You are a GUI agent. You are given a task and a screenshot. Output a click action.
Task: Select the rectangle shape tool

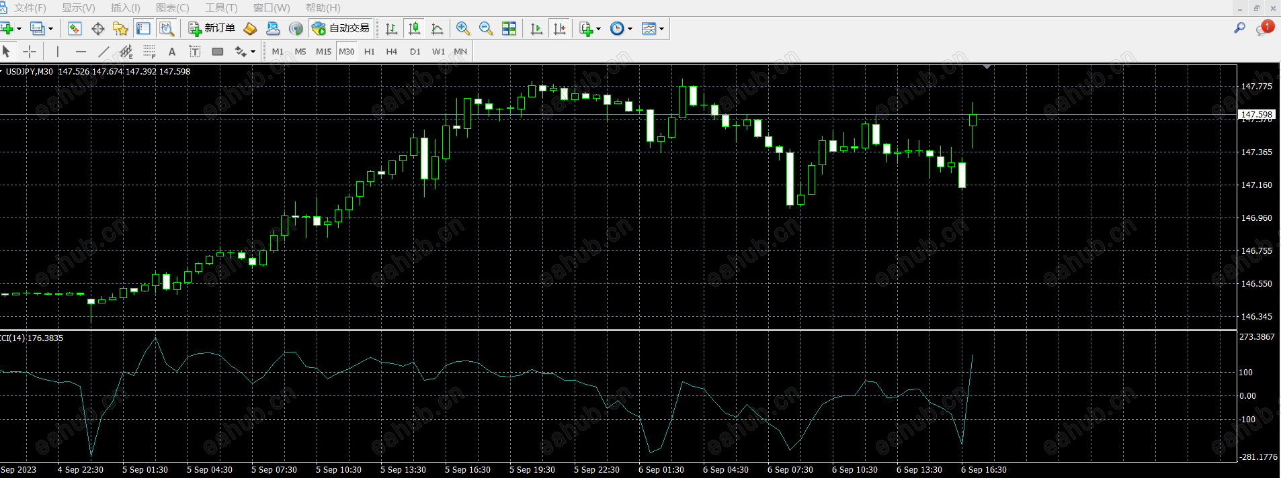218,51
